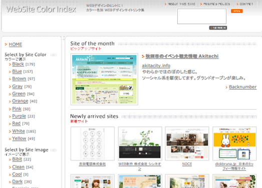Open Cool image category

[x=17, y=174]
